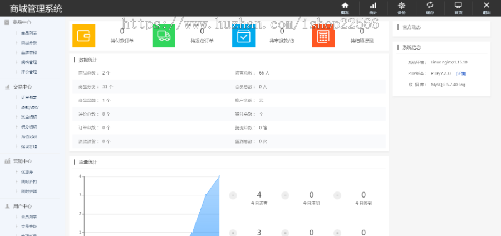Open 优惠券 under 营销中心
This screenshot has width=501, height=236.
point(27,172)
